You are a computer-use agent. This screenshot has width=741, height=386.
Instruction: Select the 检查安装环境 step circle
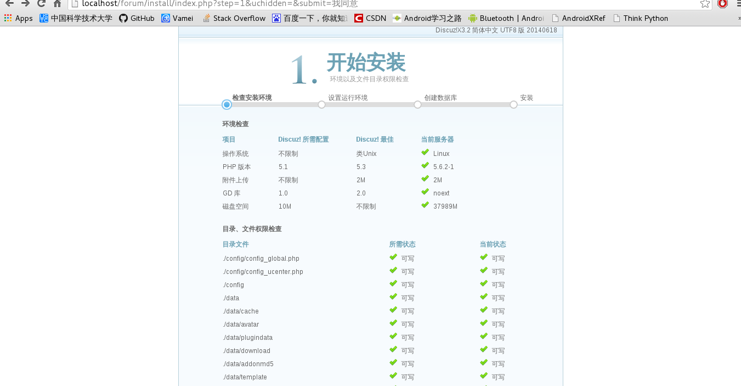[227, 104]
